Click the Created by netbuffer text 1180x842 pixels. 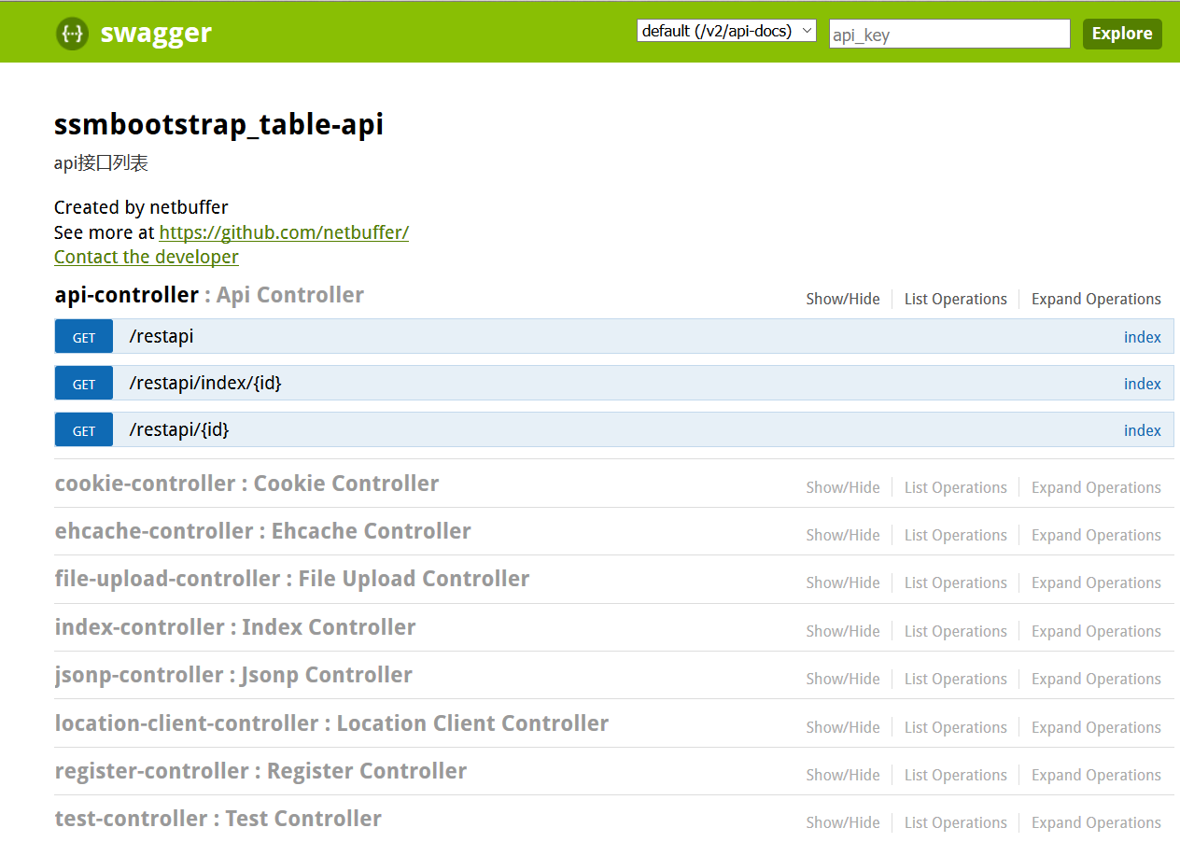tap(141, 207)
